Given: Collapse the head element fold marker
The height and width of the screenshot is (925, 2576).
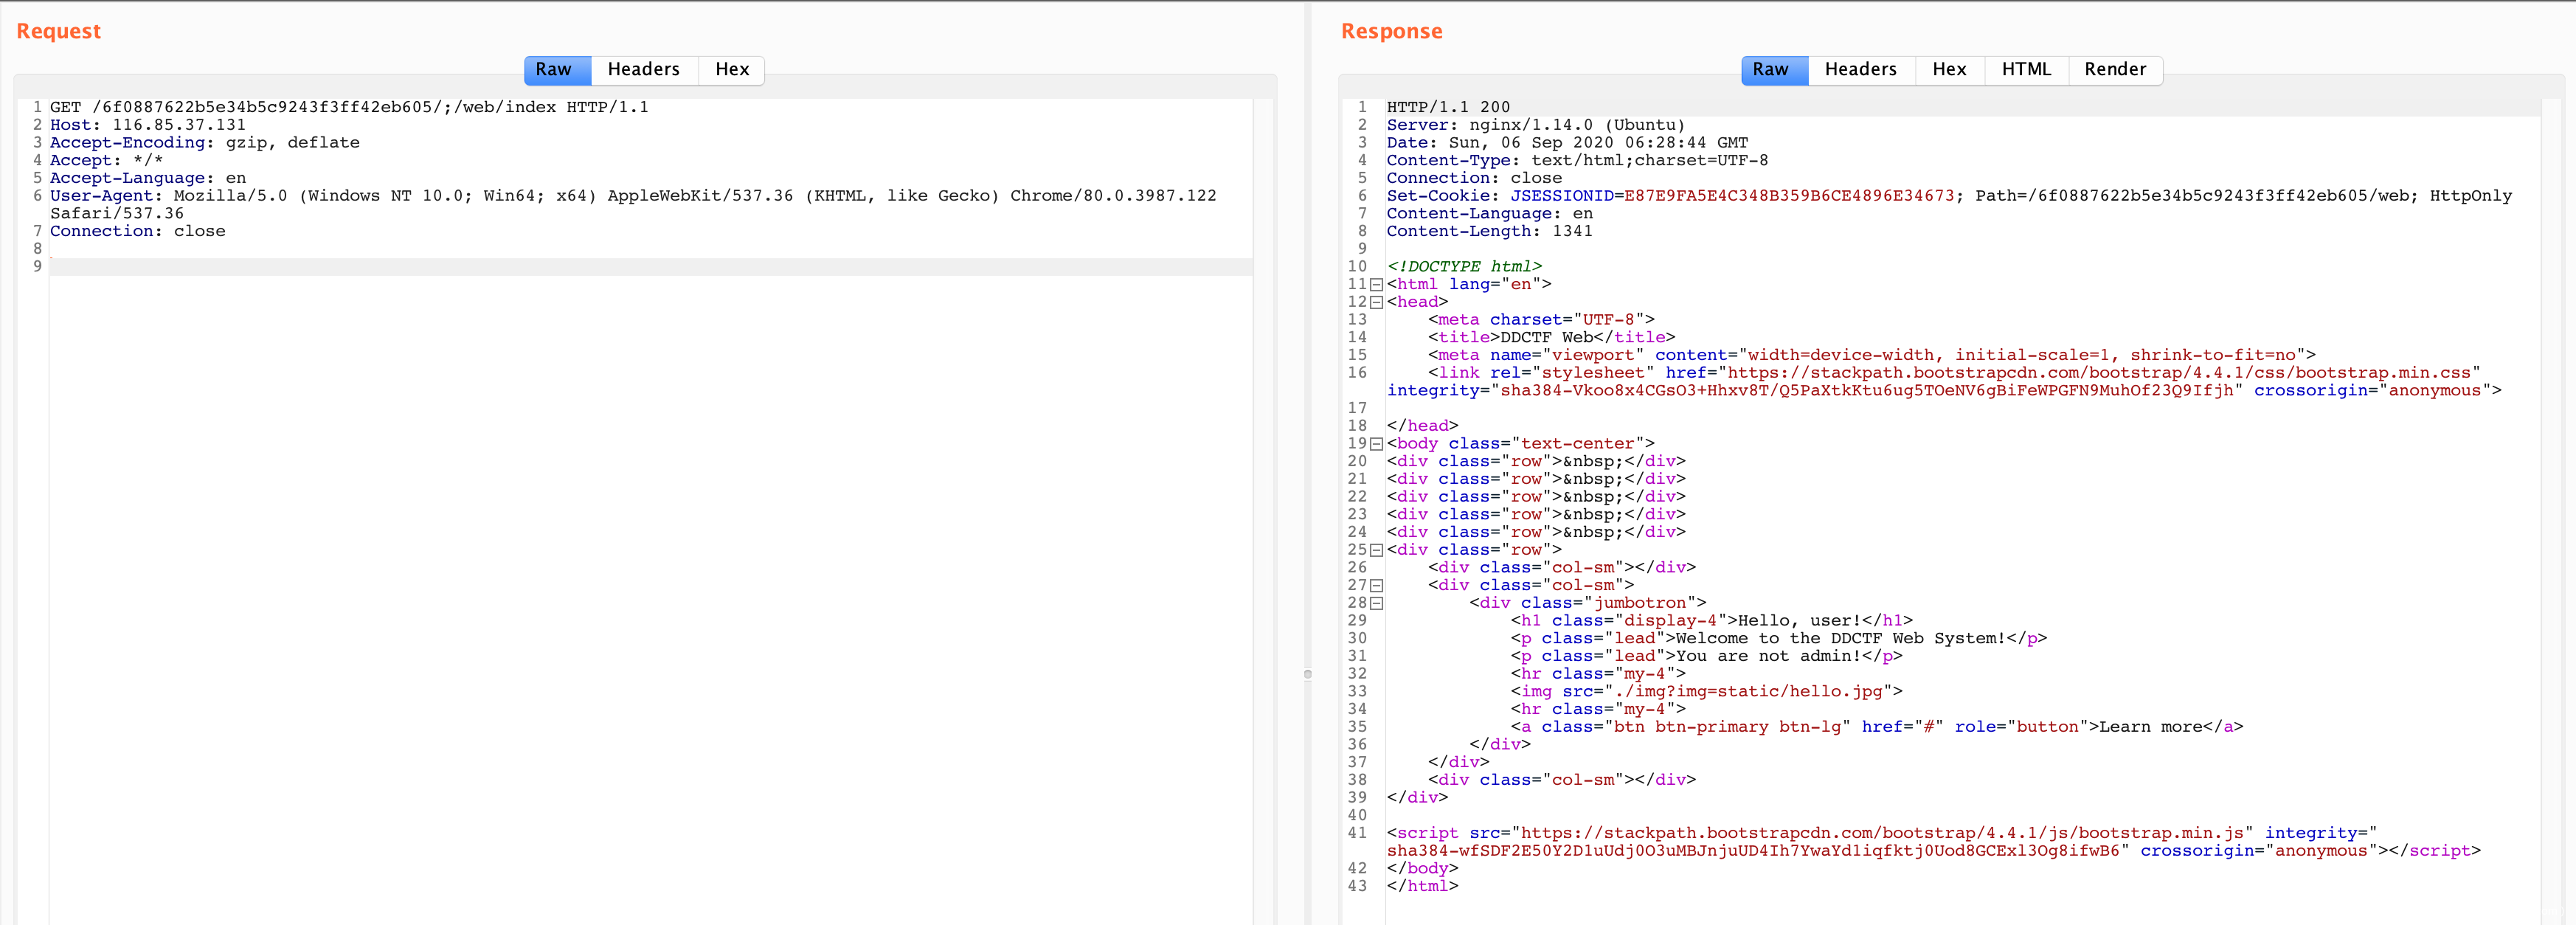Looking at the screenshot, I should point(1376,302).
